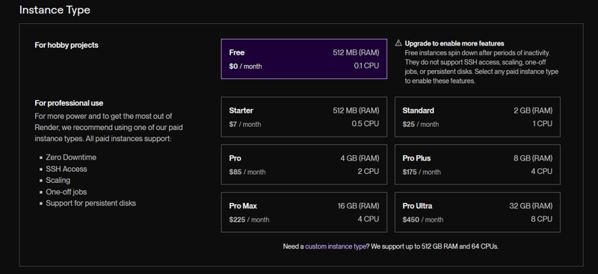The width and height of the screenshot is (598, 274).
Task: Pick the Pro instance at $85 monthly
Action: [x=304, y=165]
